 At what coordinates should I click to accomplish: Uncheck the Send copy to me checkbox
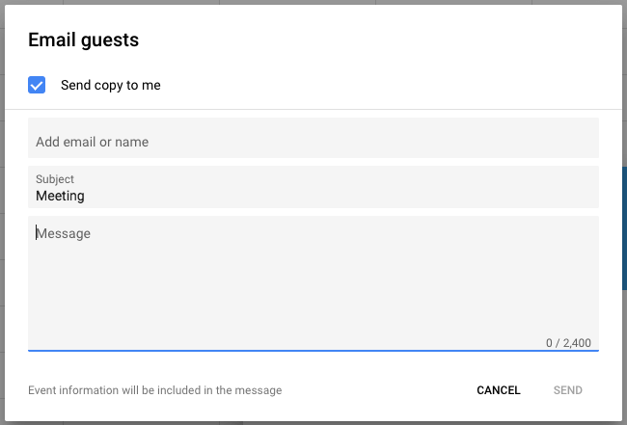(x=38, y=85)
